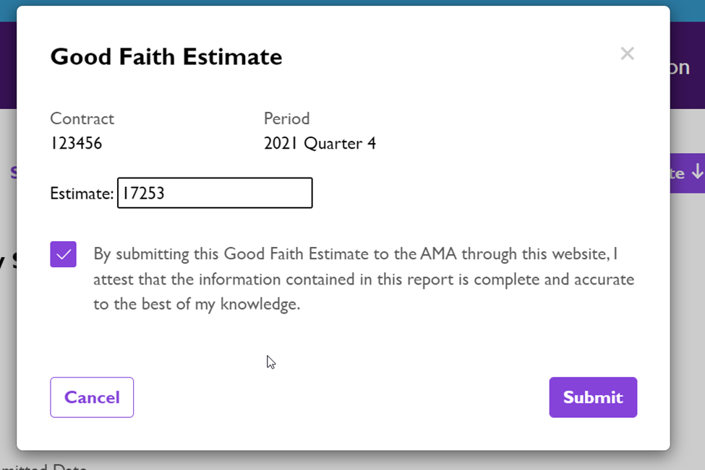The image size is (705, 470).
Task: Click the down arrow on background purple button
Action: coord(697,172)
